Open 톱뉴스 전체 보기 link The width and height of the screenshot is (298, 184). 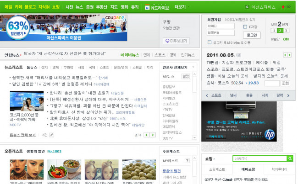click(x=22, y=135)
